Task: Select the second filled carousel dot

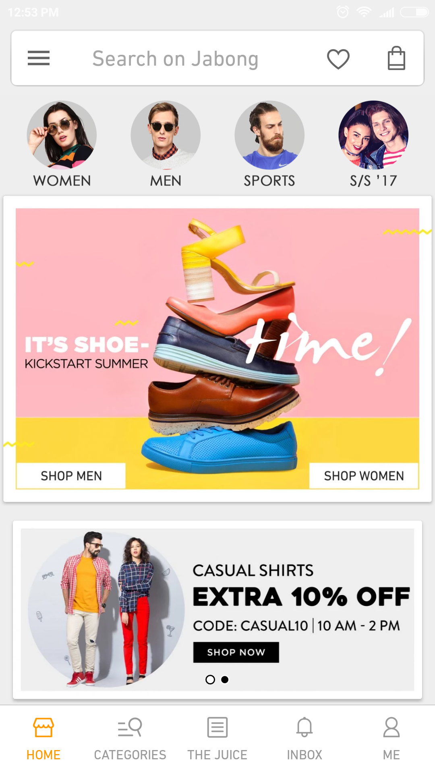Action: click(225, 680)
